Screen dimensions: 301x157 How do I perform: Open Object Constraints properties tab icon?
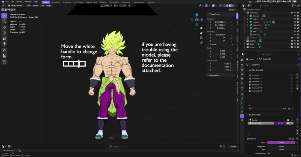click(x=242, y=111)
